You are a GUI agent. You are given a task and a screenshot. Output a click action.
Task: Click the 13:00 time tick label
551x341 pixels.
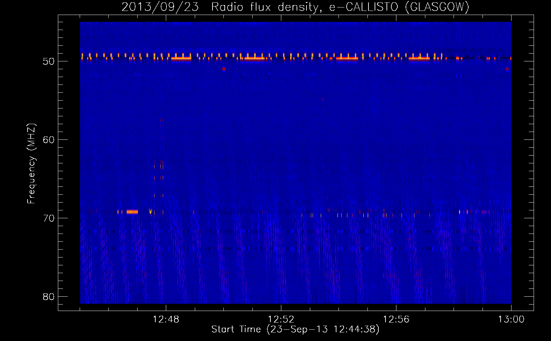pos(511,320)
